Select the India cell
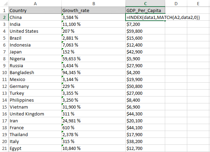 click(x=35, y=24)
